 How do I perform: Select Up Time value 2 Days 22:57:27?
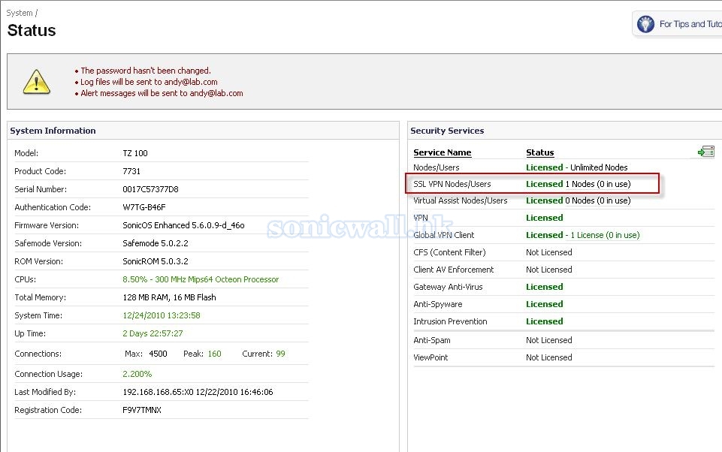(153, 333)
